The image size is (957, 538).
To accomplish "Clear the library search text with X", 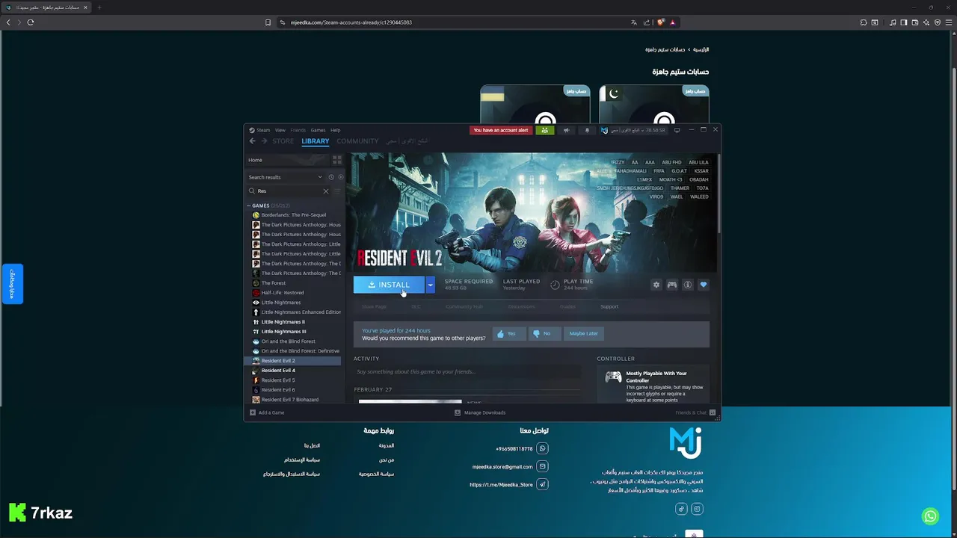I will point(325,191).
